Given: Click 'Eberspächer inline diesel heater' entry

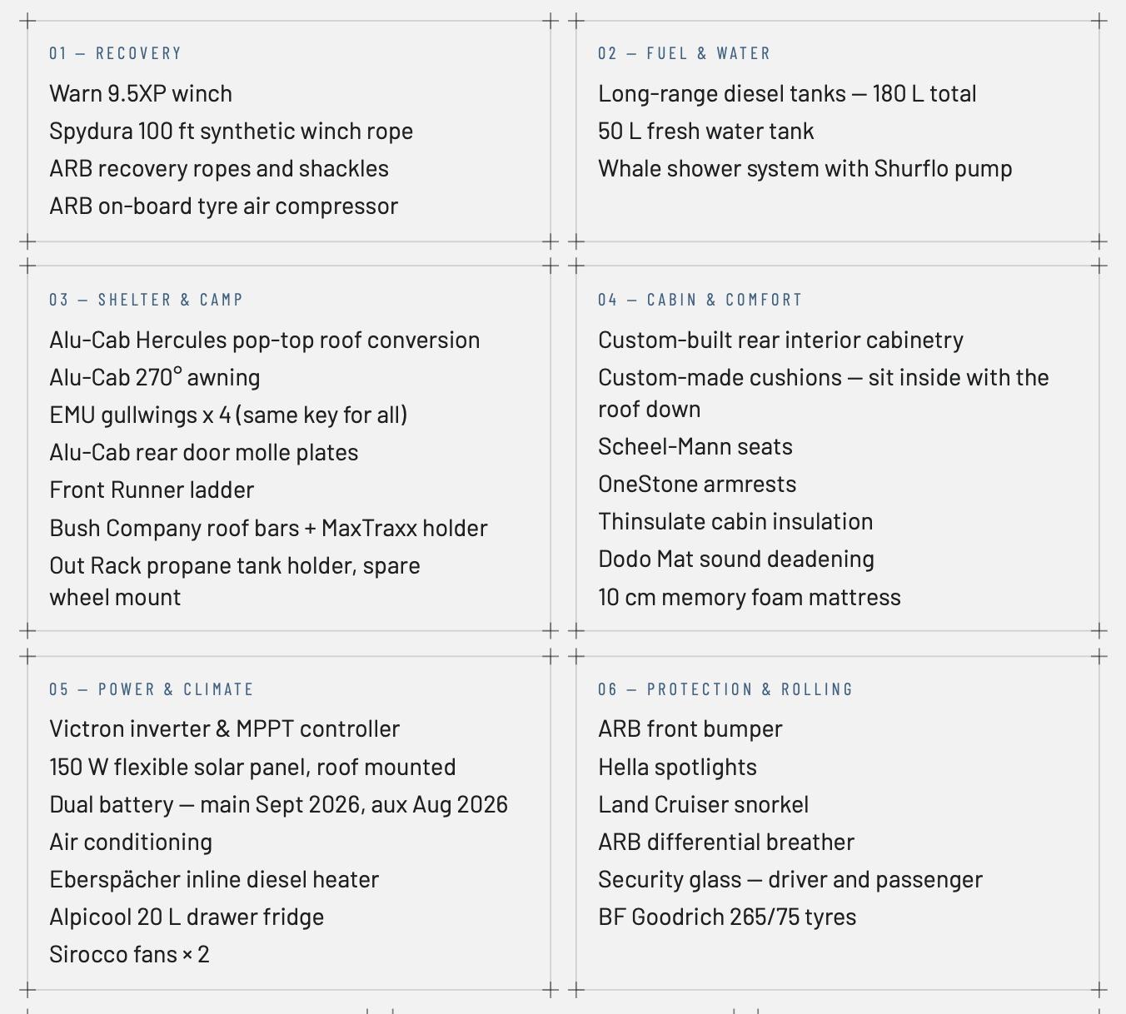Looking at the screenshot, I should point(214,880).
